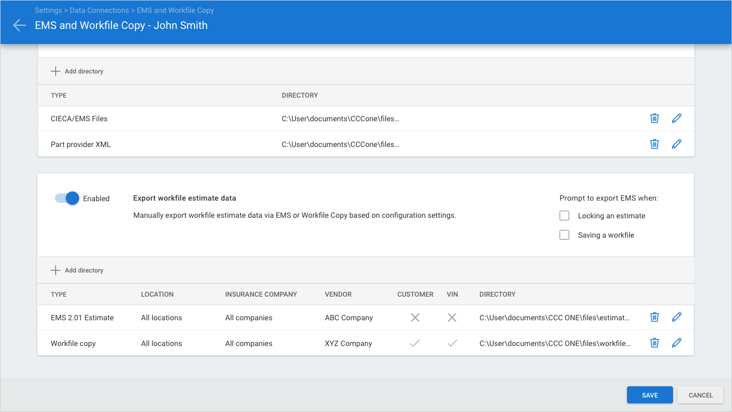Screen dimensions: 732x412
Task: Open Settings in the breadcrumb
Action: pyautogui.click(x=48, y=10)
